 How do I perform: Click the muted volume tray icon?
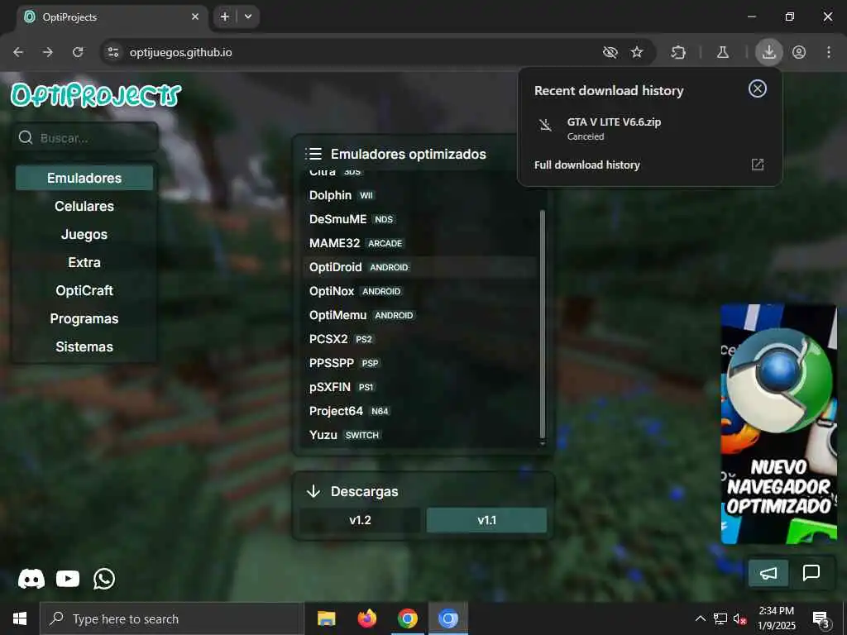point(739,618)
